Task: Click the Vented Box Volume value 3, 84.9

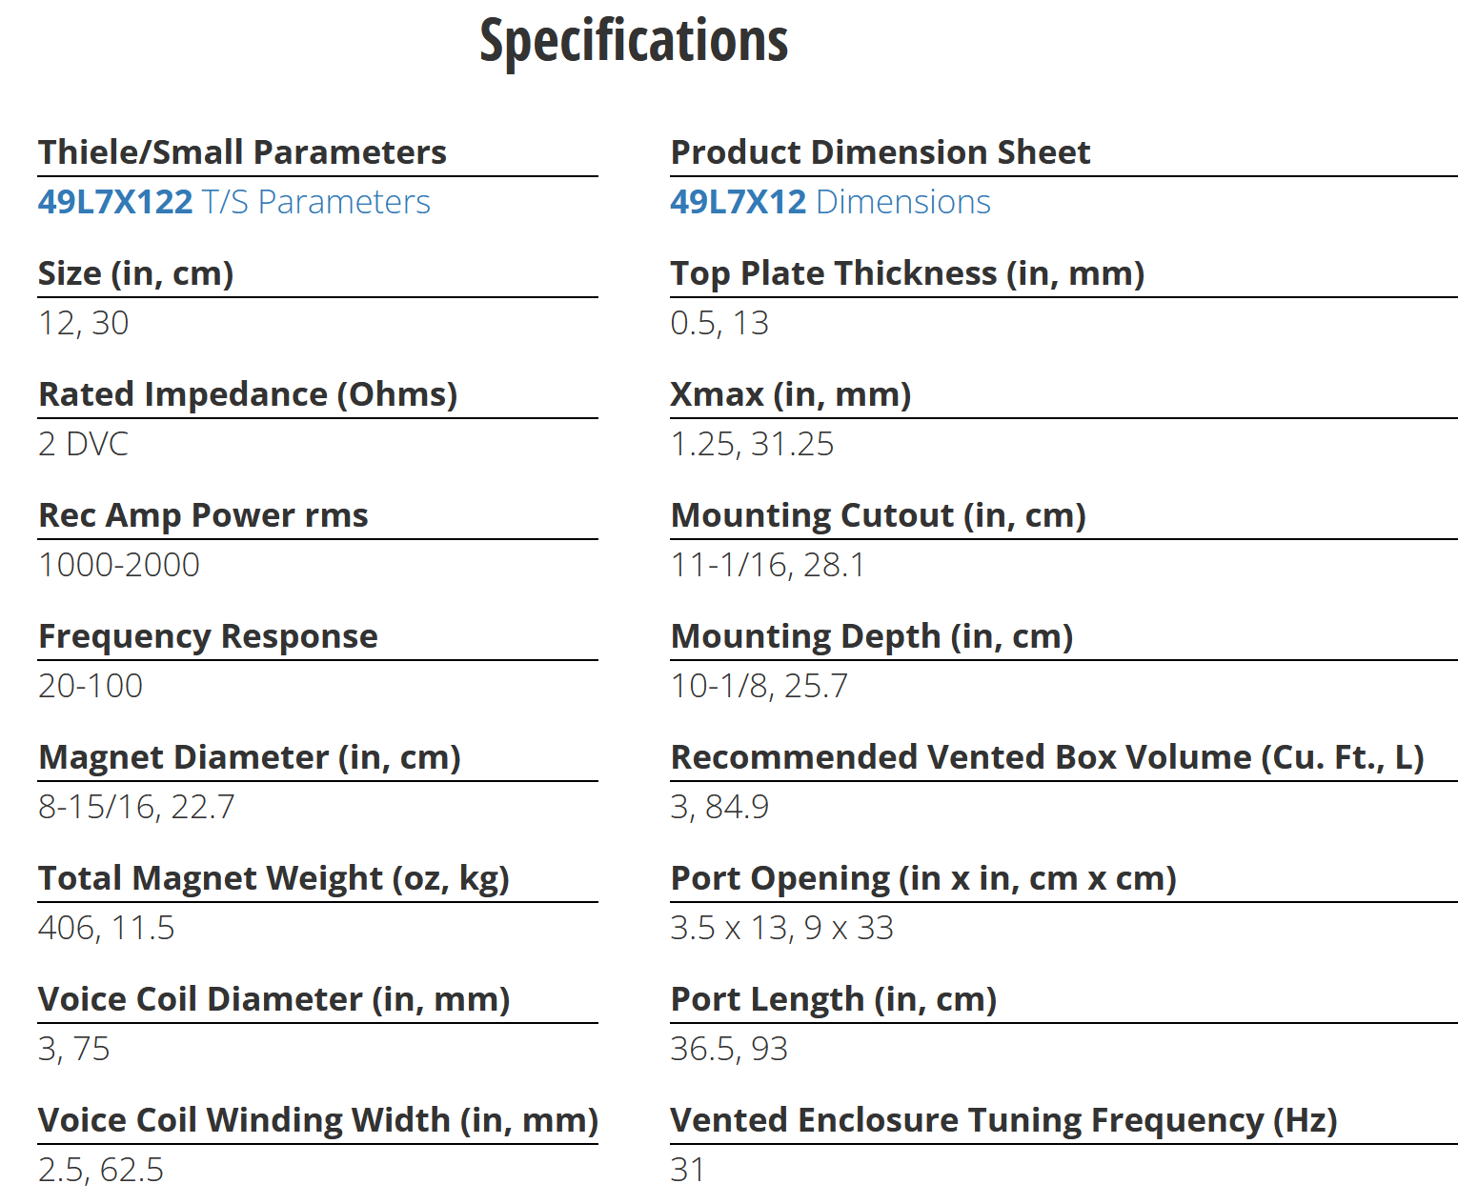Action: [719, 807]
